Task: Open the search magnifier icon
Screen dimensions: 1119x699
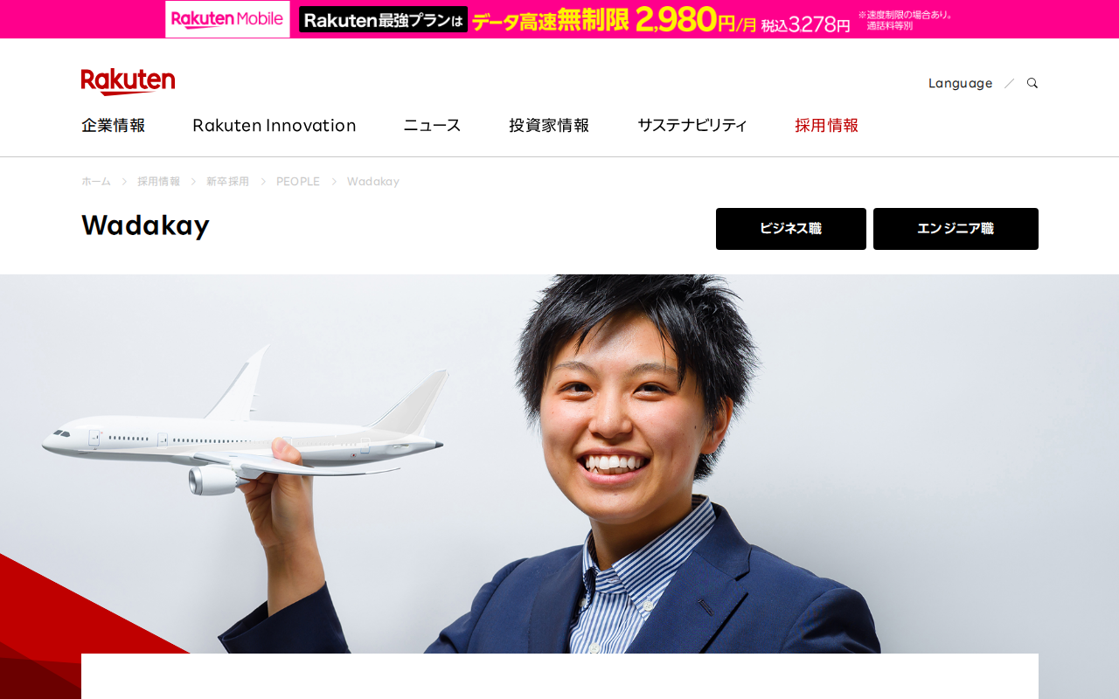Action: click(1032, 83)
